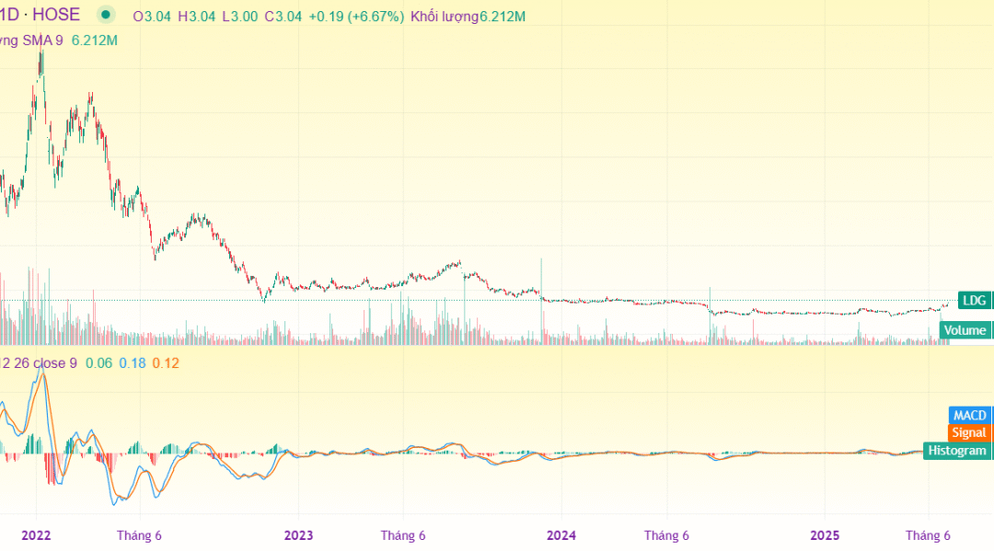
Task: Click the blue MACD label tag
Action: click(x=969, y=416)
